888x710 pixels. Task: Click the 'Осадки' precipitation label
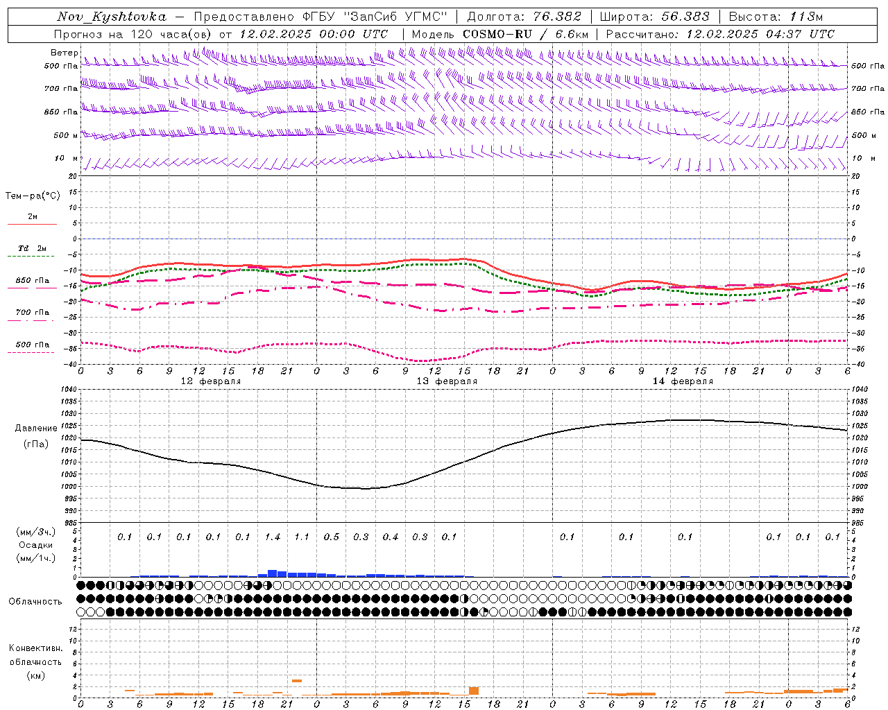[x=36, y=545]
